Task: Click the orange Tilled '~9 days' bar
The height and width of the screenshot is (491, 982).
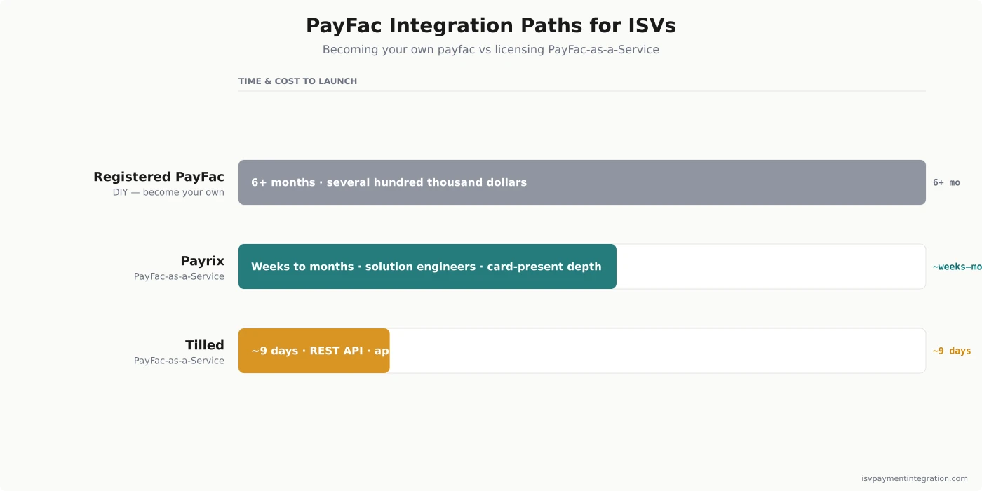Action: point(314,351)
